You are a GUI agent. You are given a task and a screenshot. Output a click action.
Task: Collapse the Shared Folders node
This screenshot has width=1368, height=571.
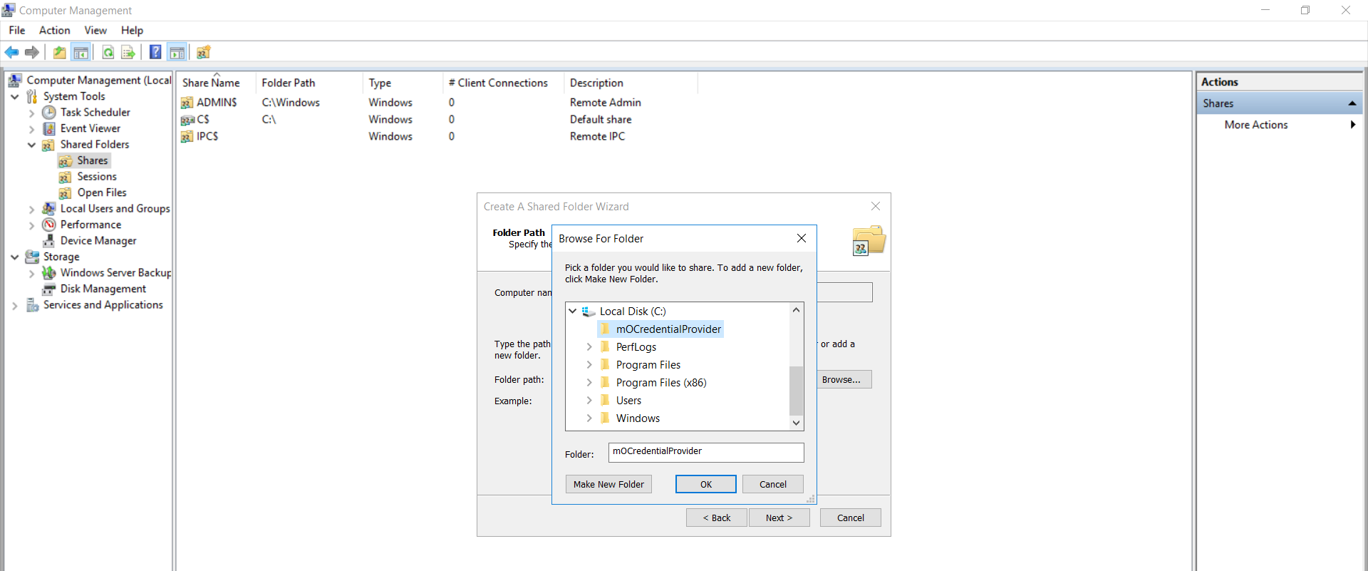(x=31, y=145)
